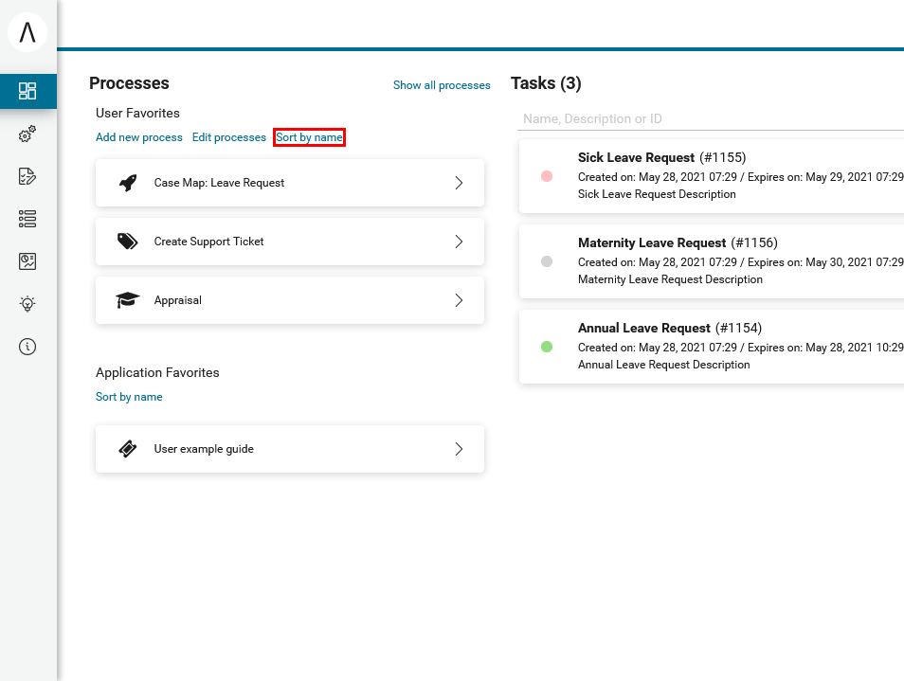Click the tags icon for Support Ticket

point(127,242)
